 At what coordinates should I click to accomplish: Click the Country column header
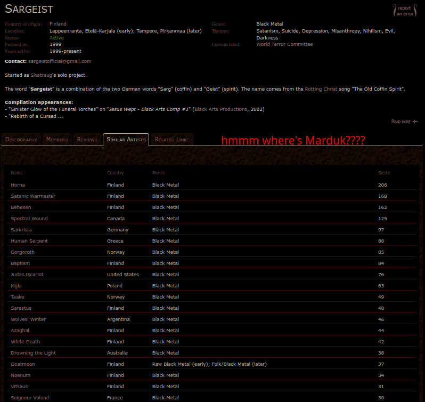click(x=115, y=173)
